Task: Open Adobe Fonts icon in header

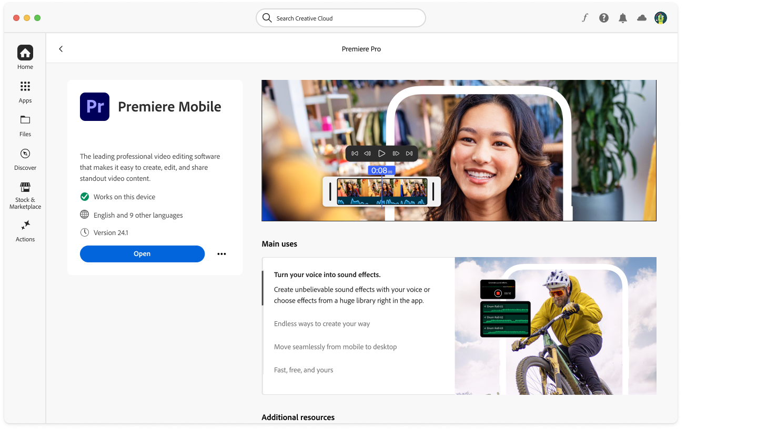Action: (584, 18)
